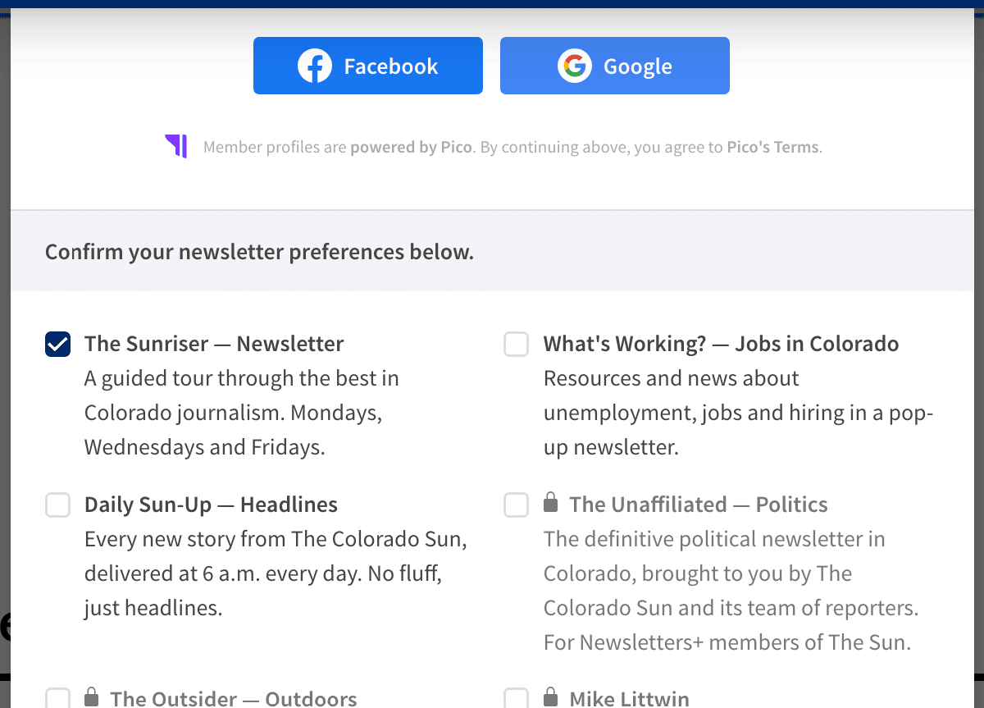The image size is (984, 708).
Task: Continue with the Facebook button
Action: click(x=368, y=66)
